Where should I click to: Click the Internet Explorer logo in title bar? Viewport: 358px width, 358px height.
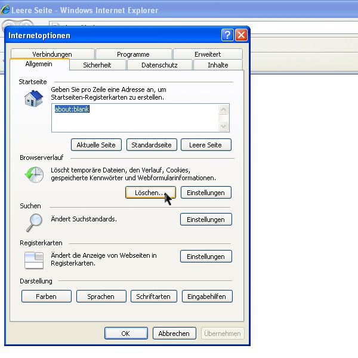coord(5,10)
